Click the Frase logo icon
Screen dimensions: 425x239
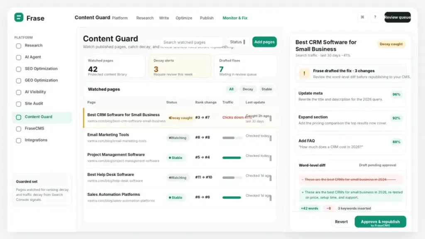click(x=19, y=17)
